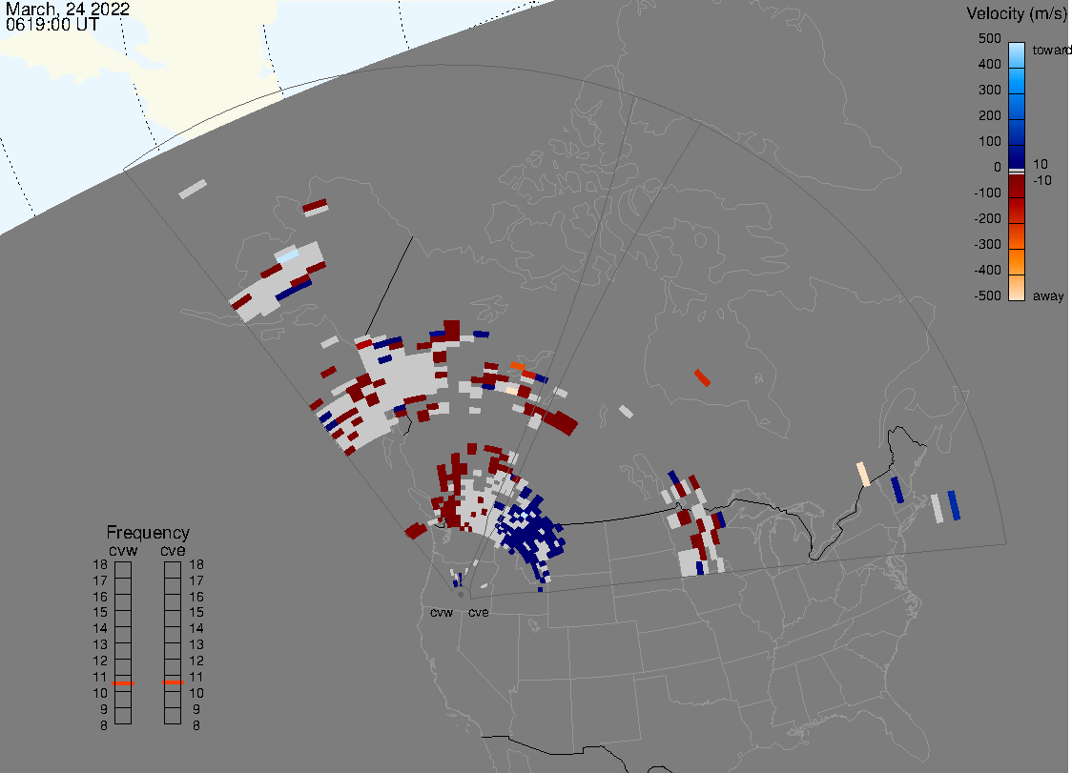The image size is (1072, 773).
Task: Click the radar site dot above the cvw and cve labels
Action: (x=461, y=595)
